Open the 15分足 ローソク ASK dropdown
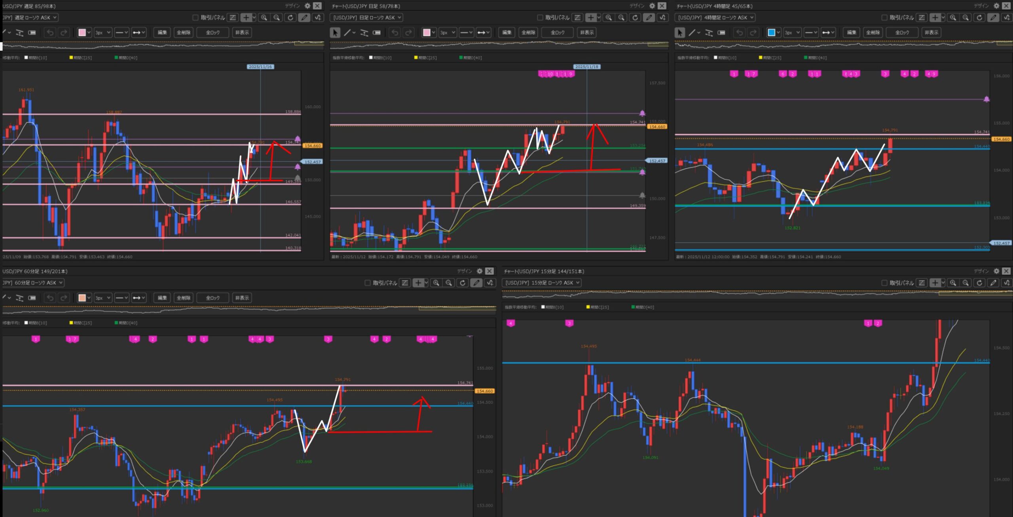 tap(542, 283)
